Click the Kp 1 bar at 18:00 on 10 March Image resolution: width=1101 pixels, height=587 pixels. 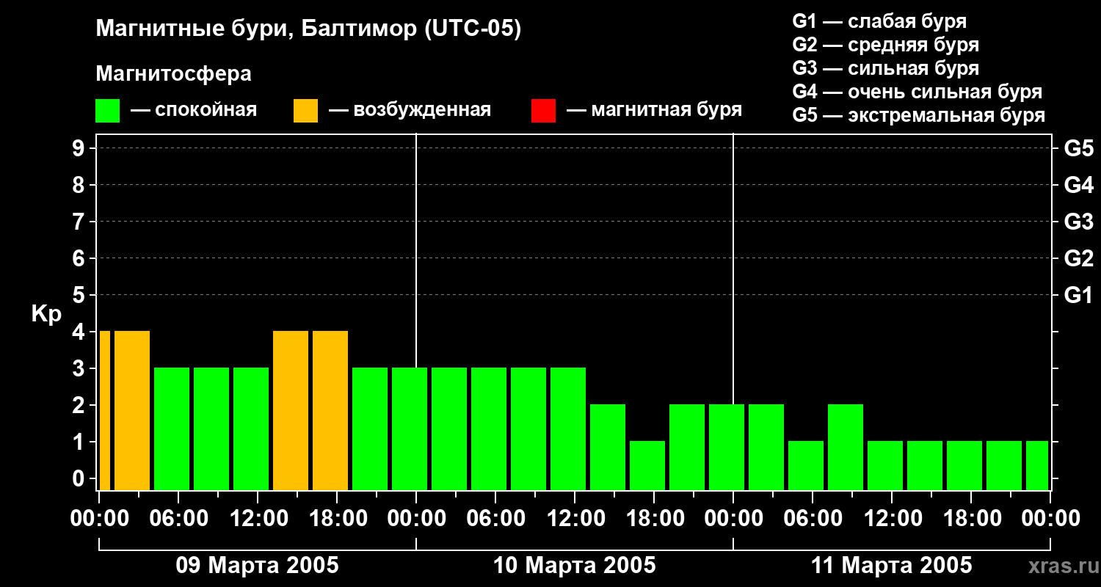pos(647,465)
